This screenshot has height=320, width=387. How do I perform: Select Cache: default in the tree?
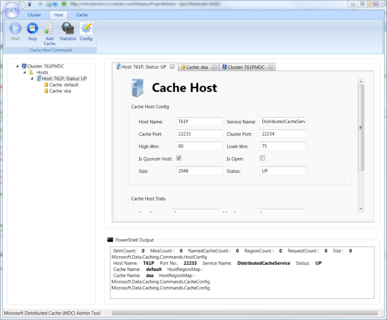[64, 85]
